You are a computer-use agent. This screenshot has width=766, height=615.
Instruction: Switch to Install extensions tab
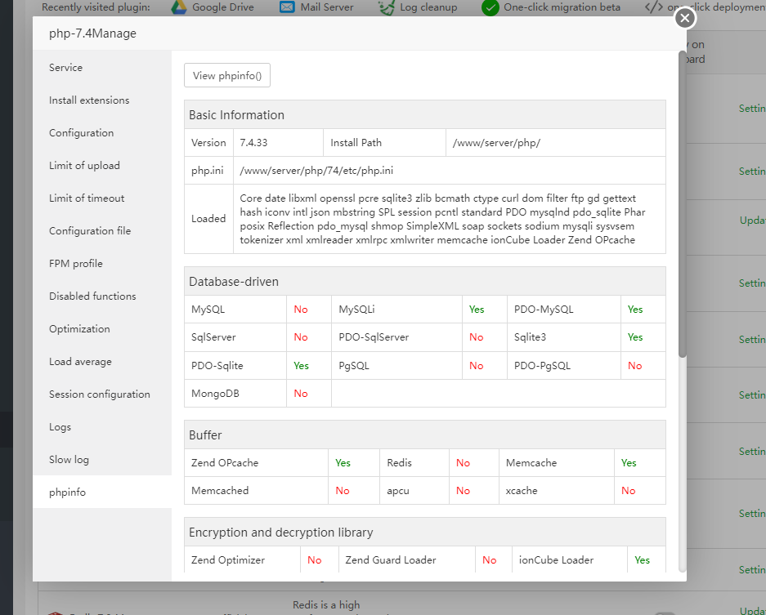click(x=89, y=100)
